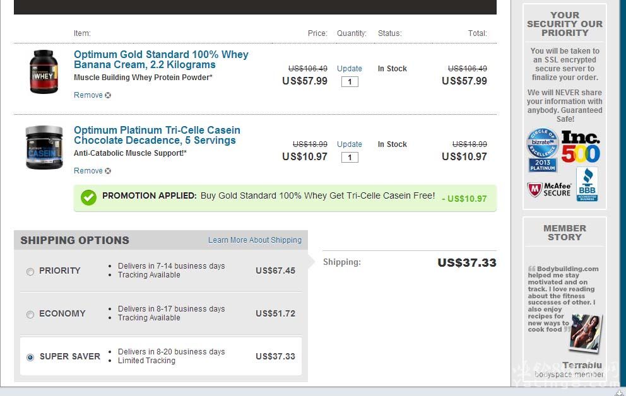Click the Whey row 'In Stock' status
This screenshot has height=396, width=626.
pos(392,69)
